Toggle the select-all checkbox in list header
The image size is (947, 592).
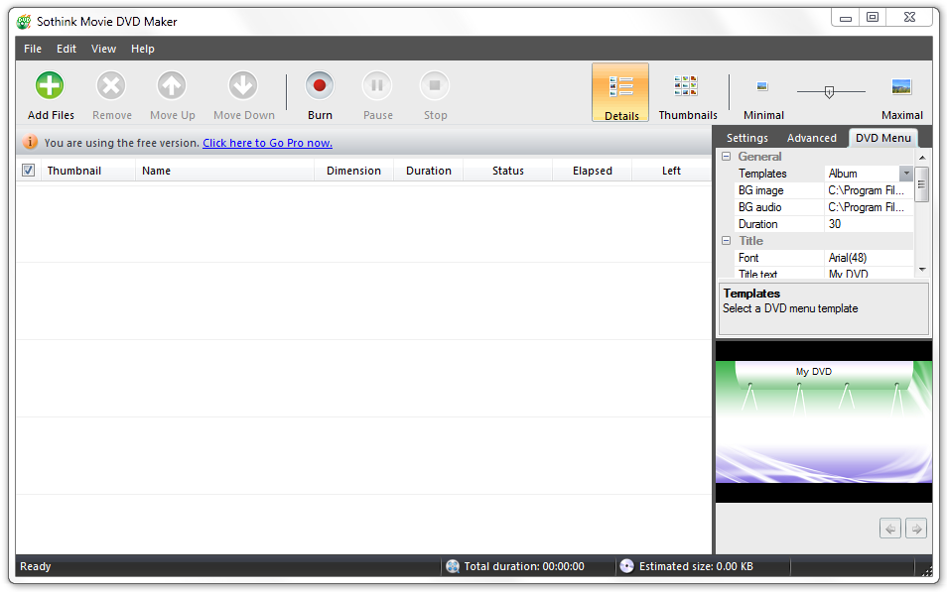pos(29,171)
